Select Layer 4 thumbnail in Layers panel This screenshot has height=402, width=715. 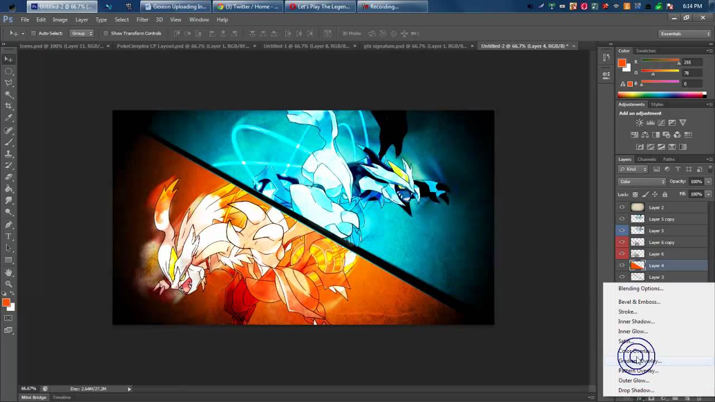pos(637,266)
